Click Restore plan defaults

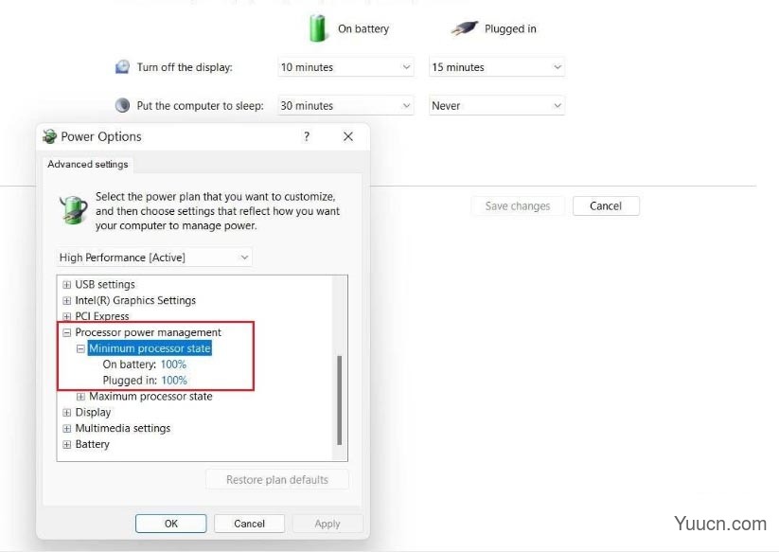tap(277, 479)
